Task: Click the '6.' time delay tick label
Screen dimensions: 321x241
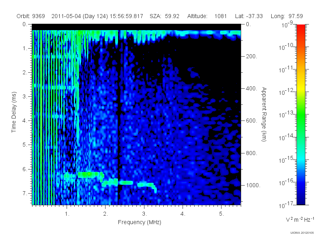Action: (25, 169)
